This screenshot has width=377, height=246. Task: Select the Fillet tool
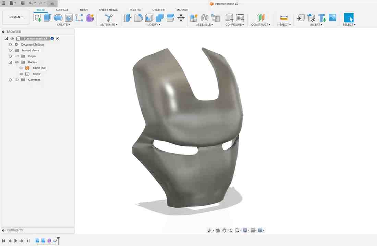click(138, 18)
